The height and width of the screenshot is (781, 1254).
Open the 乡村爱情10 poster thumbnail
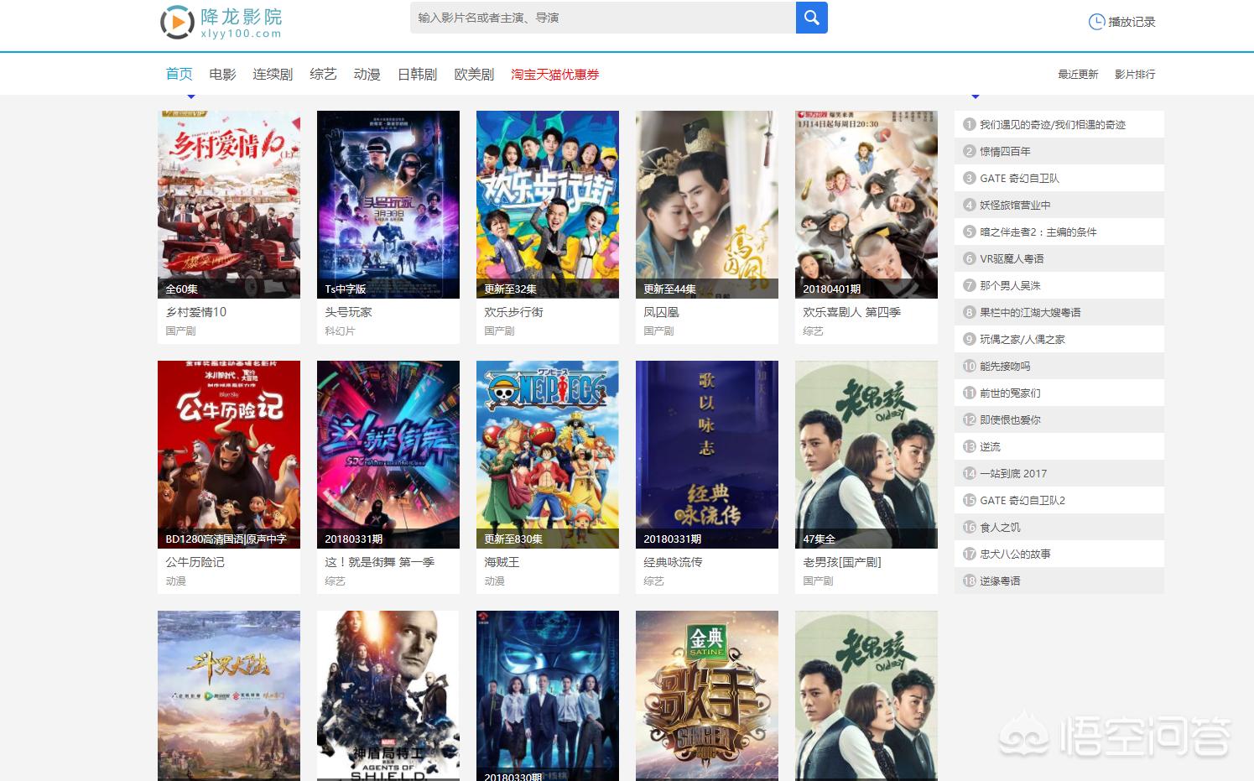pyautogui.click(x=229, y=205)
